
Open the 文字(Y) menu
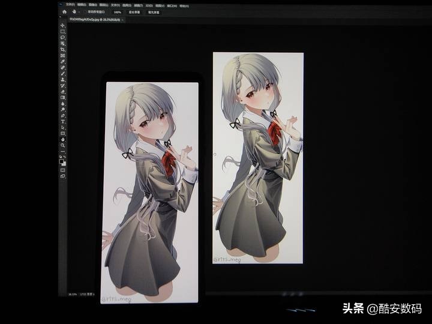(115, 5)
